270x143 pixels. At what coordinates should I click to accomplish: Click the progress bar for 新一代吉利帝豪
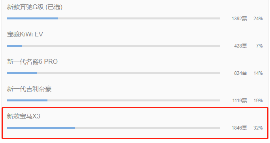(113, 100)
